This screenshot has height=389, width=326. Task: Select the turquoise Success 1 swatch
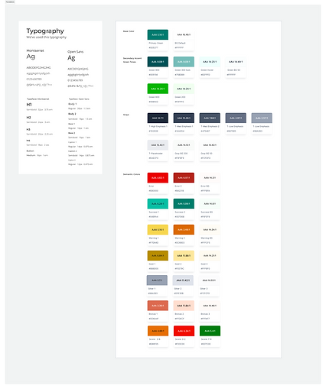(x=158, y=203)
